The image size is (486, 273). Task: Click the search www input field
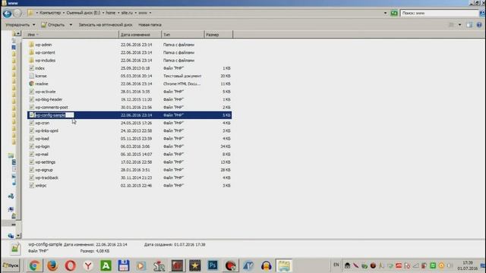(439, 13)
